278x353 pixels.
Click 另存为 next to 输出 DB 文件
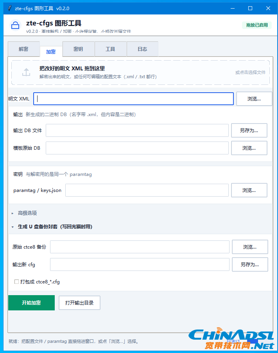coord(249,130)
